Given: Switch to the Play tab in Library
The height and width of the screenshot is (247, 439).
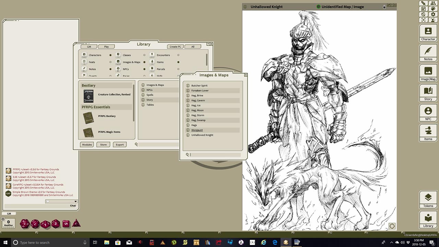Looking at the screenshot, I should tap(106, 46).
